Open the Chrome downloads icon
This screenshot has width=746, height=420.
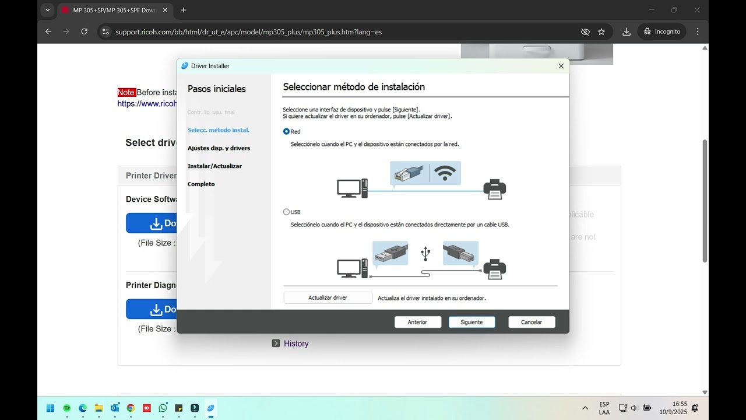(627, 32)
